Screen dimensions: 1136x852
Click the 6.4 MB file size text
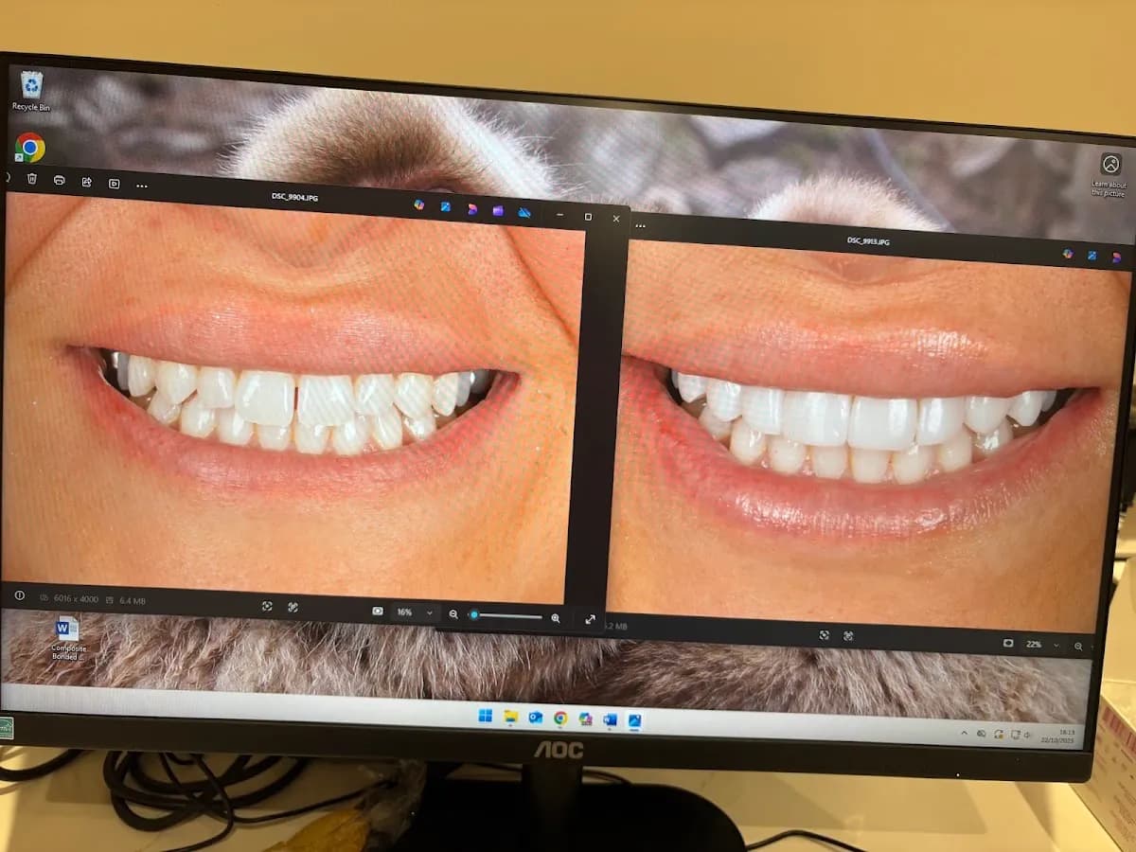(131, 600)
